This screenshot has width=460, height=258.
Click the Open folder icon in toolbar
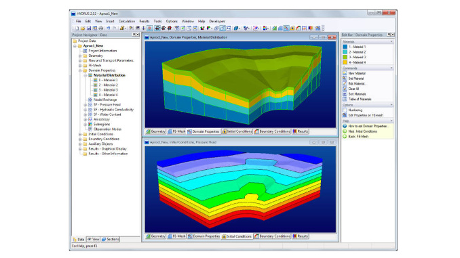tap(83, 28)
